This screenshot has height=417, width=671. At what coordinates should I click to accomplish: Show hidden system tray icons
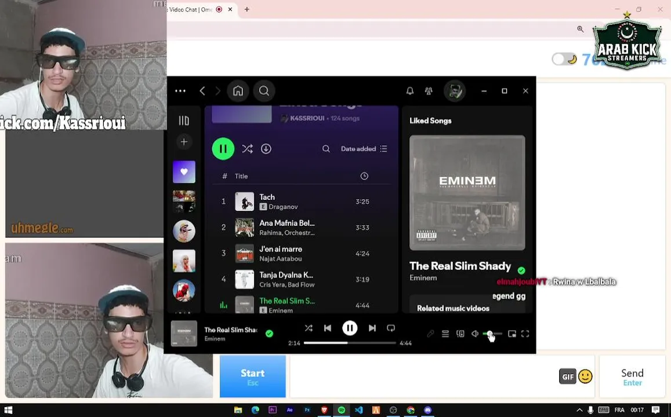(579, 410)
